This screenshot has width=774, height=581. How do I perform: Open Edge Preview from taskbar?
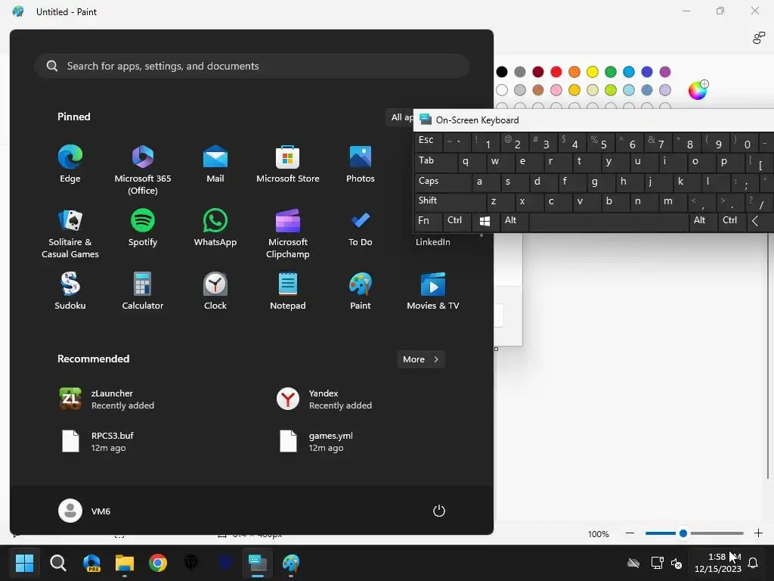(x=91, y=563)
